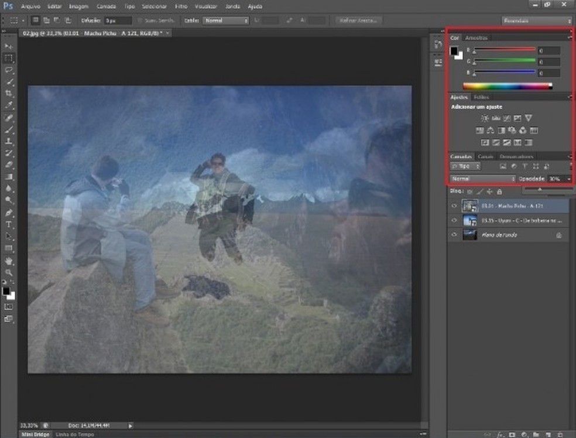Toggle lock image pixels brush icon
Screen dimensions: 576x438
[x=480, y=191]
